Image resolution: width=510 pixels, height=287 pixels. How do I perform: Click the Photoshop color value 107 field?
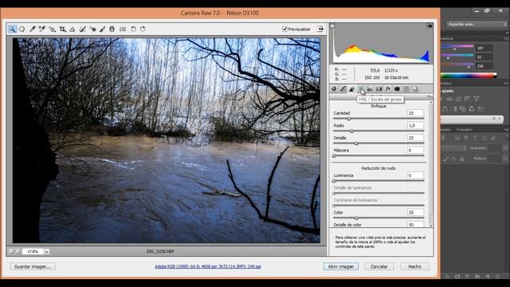pyautogui.click(x=484, y=48)
